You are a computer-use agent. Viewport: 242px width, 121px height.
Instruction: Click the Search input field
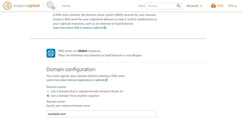click(x=161, y=6)
